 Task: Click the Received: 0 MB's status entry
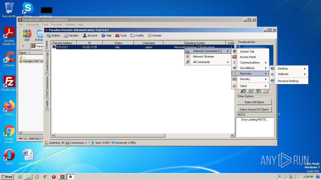tap(123, 143)
